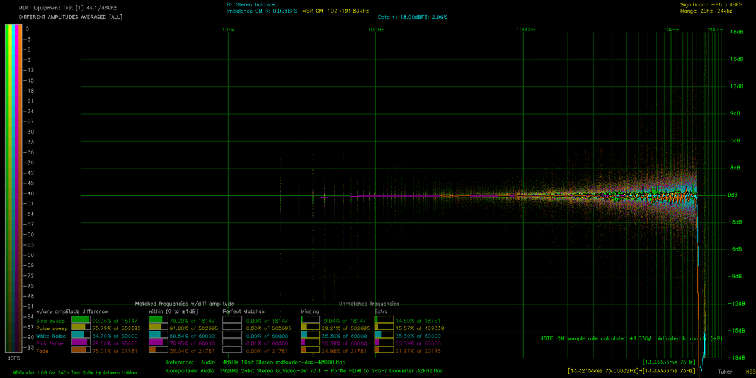Click the Fade bar under within [0 to ±1dB]
The height and width of the screenshot is (378, 756).
tap(157, 350)
